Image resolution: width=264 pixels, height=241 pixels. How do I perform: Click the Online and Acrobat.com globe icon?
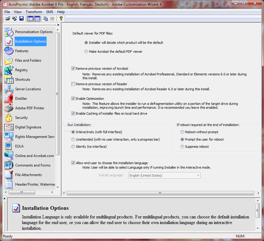point(9,156)
